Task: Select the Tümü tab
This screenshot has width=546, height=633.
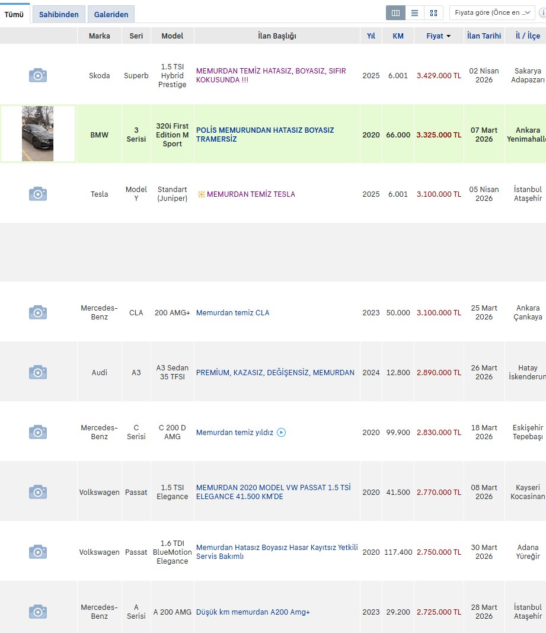Action: pos(14,15)
